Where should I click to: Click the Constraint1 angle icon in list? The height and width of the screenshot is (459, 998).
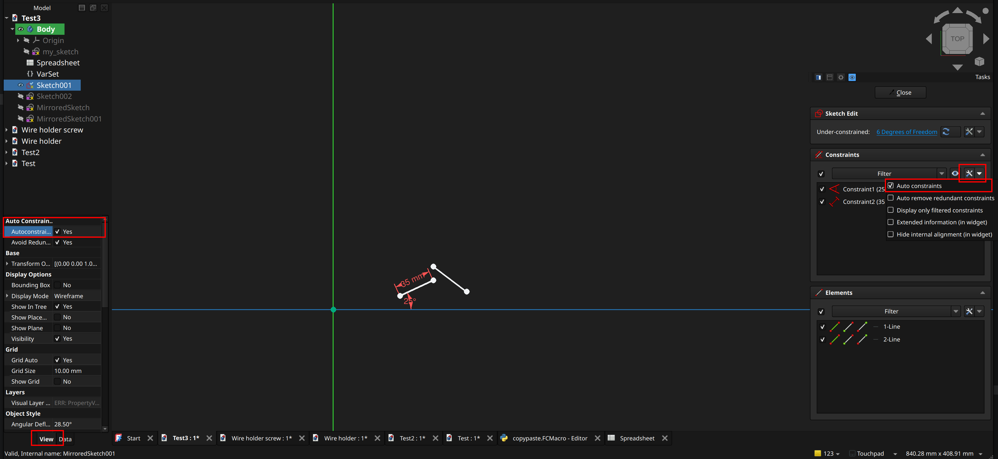[x=834, y=189]
